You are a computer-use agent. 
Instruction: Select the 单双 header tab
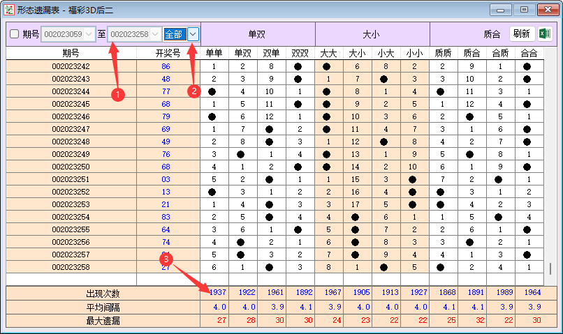(257, 34)
